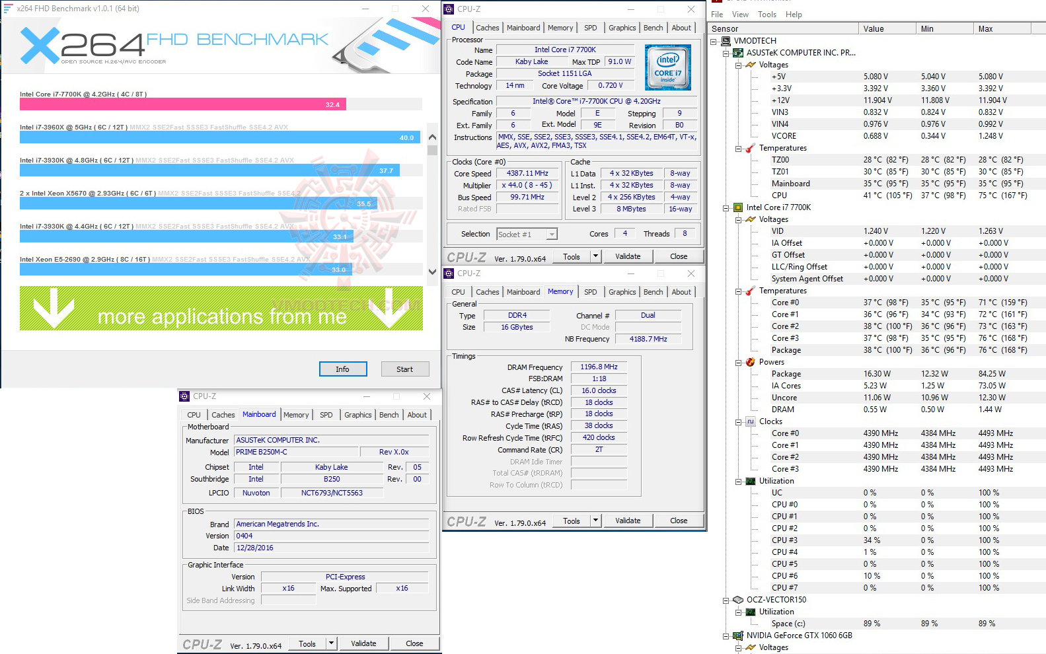Click the Start button in x264 Benchmark
1046x654 pixels.
point(405,369)
